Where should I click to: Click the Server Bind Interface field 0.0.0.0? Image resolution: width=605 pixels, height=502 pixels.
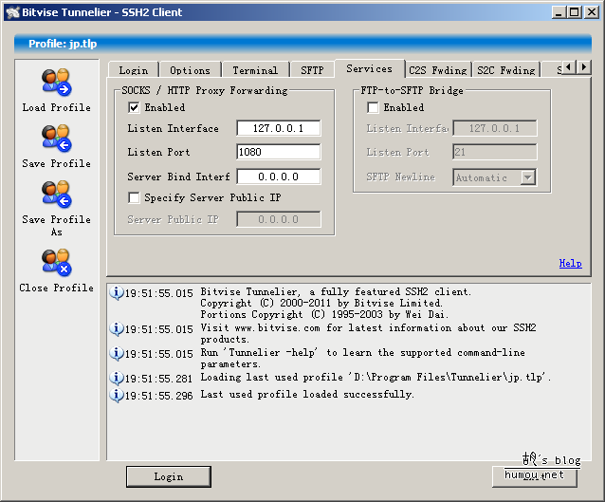click(278, 177)
